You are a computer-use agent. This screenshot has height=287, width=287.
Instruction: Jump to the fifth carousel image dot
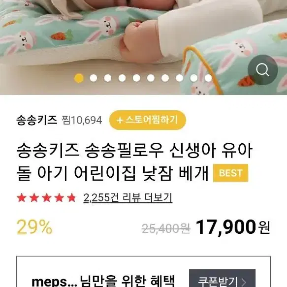136,78
